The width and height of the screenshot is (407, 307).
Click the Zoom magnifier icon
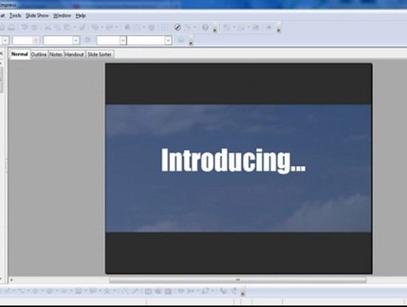coord(189,27)
